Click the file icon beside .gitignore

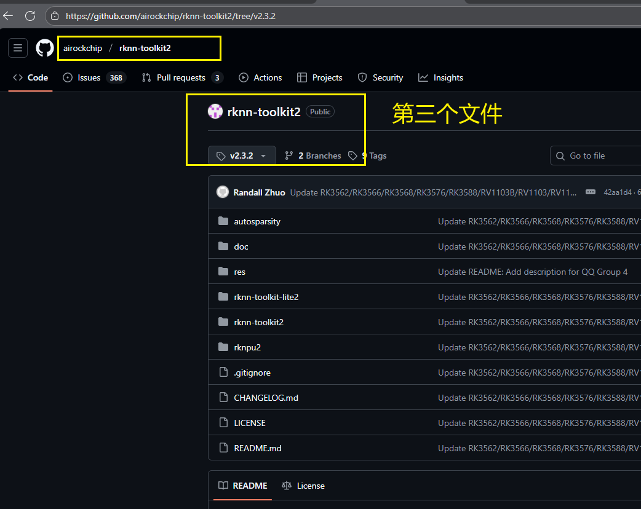[223, 372]
